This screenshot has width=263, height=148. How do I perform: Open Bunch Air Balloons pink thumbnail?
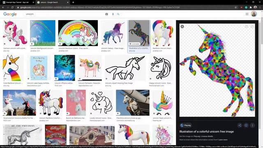[76, 103]
